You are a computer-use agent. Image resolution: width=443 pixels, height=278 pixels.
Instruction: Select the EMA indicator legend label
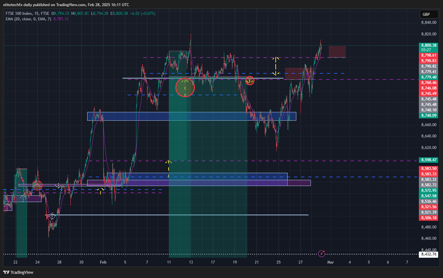click(29, 19)
